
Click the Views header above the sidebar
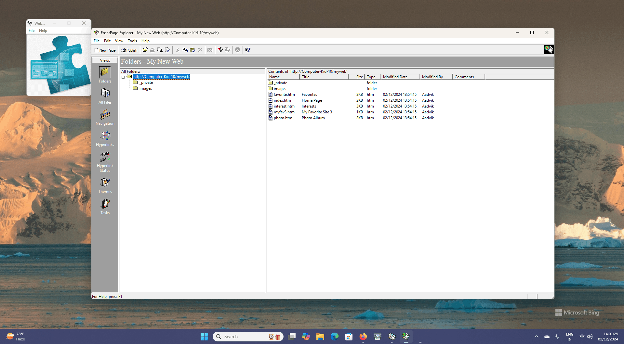105,60
